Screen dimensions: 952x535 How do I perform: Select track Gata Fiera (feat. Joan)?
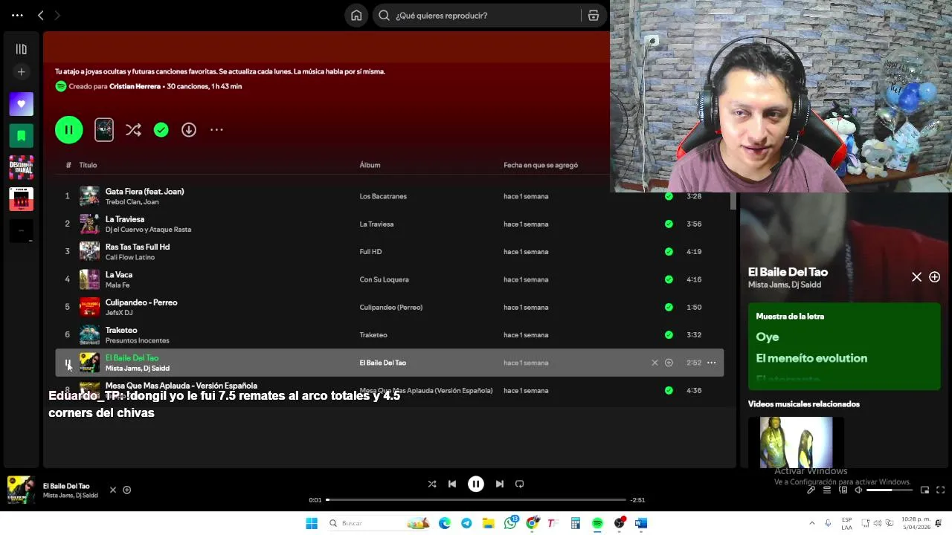(x=144, y=192)
